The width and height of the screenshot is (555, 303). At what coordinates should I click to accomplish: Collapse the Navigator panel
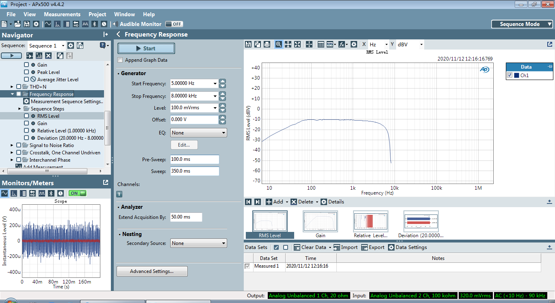[x=106, y=35]
